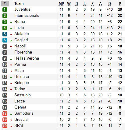This screenshot has width=125, height=130.
Task: Click the green up arrow beside Hellas Verona
Action: coord(11,59)
